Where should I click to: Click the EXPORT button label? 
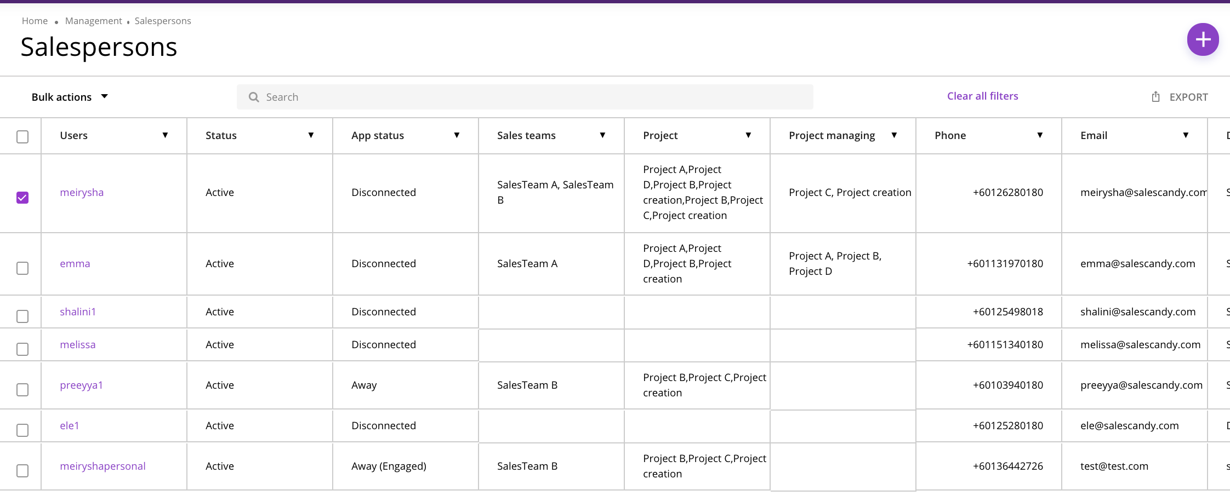tap(1188, 97)
